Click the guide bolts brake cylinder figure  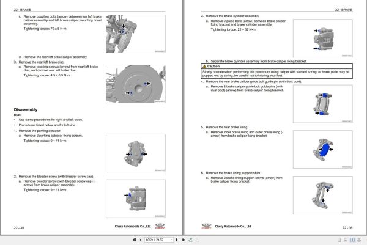(x=323, y=38)
